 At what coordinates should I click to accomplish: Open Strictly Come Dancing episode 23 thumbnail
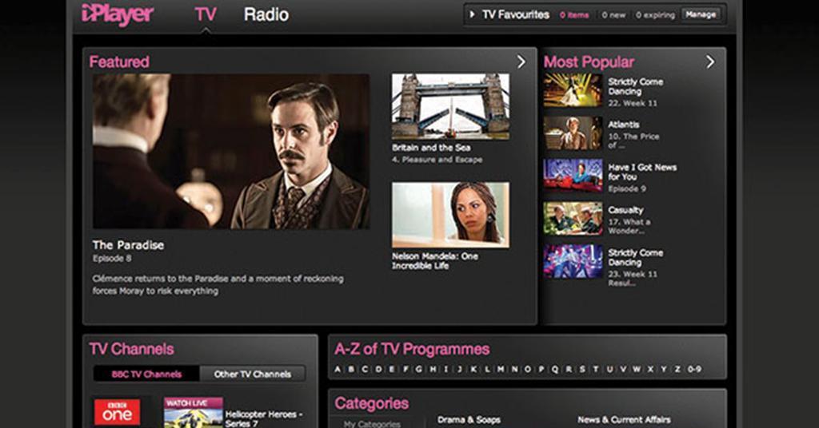coord(573,261)
